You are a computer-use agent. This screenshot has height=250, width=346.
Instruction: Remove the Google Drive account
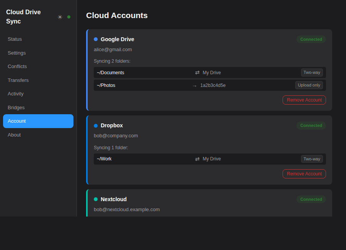point(304,100)
